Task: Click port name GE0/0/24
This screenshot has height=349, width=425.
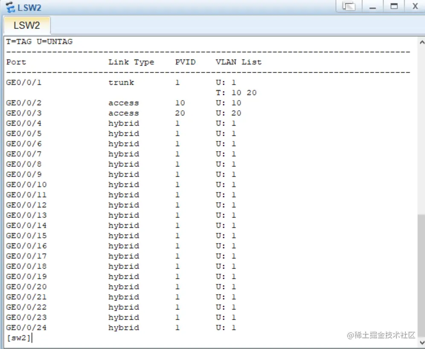Action: pyautogui.click(x=26, y=328)
